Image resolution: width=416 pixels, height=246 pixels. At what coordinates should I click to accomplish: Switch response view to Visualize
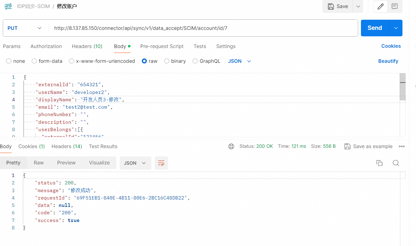tap(99, 163)
